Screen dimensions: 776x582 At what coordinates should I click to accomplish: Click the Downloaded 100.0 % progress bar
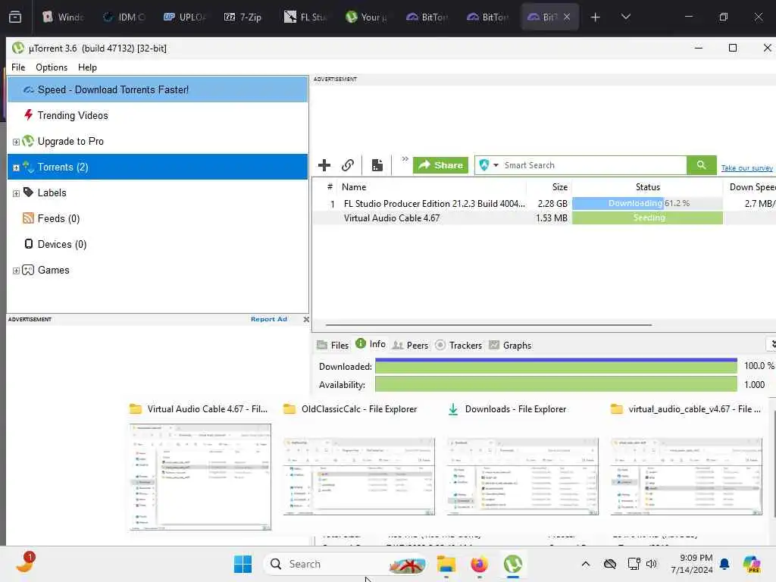[x=555, y=366]
